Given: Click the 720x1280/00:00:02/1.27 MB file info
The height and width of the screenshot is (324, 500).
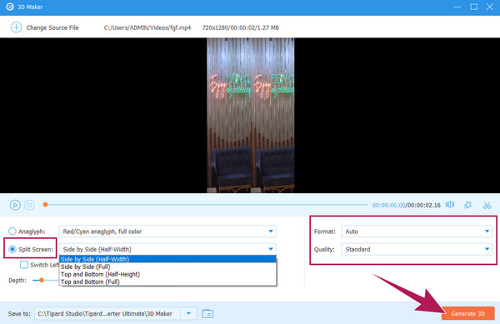Looking at the screenshot, I should (x=241, y=27).
